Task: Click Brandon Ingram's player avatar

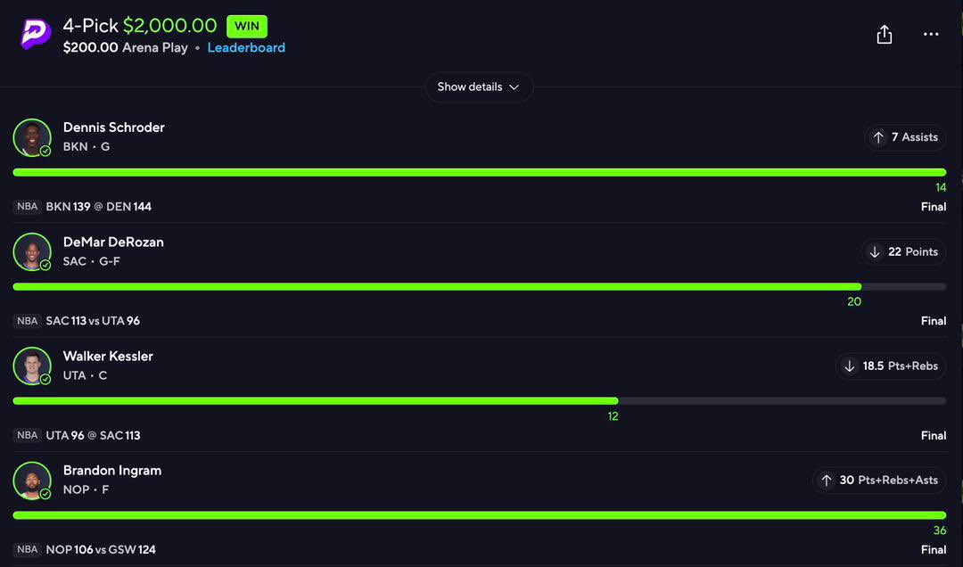Action: point(32,480)
